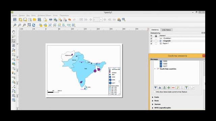Lock the Legend item checkbox
The height and width of the screenshot is (121, 216).
156,41
